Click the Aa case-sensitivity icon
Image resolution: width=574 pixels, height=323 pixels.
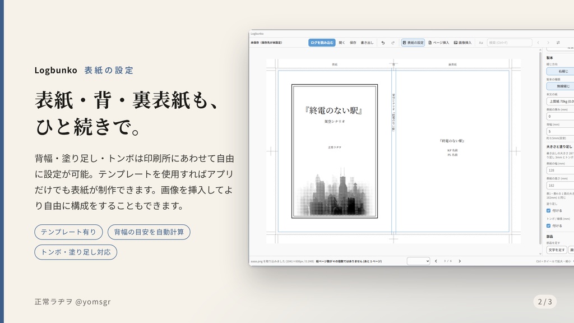[480, 43]
